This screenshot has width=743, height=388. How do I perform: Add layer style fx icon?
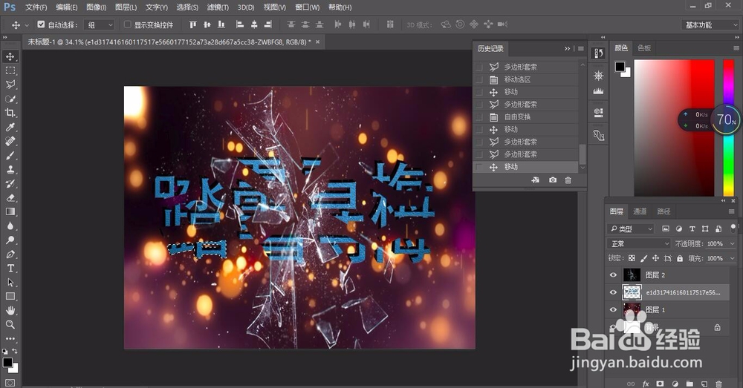coord(646,384)
